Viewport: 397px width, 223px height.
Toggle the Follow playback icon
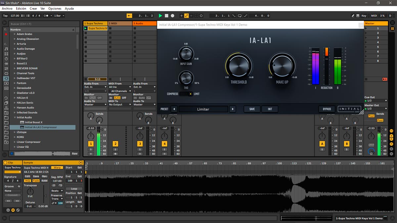coord(129,16)
